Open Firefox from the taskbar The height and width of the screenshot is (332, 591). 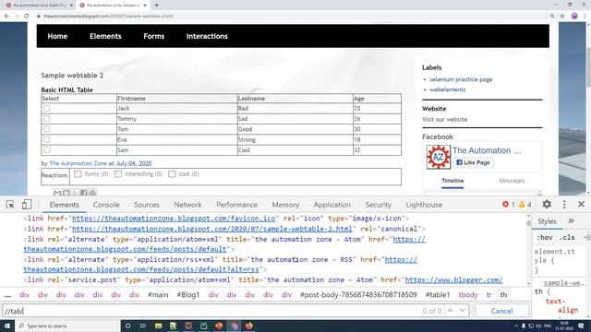(248, 326)
